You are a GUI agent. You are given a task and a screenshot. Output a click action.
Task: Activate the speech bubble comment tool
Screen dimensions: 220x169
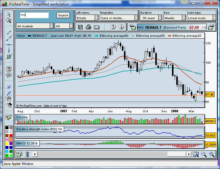point(9,75)
